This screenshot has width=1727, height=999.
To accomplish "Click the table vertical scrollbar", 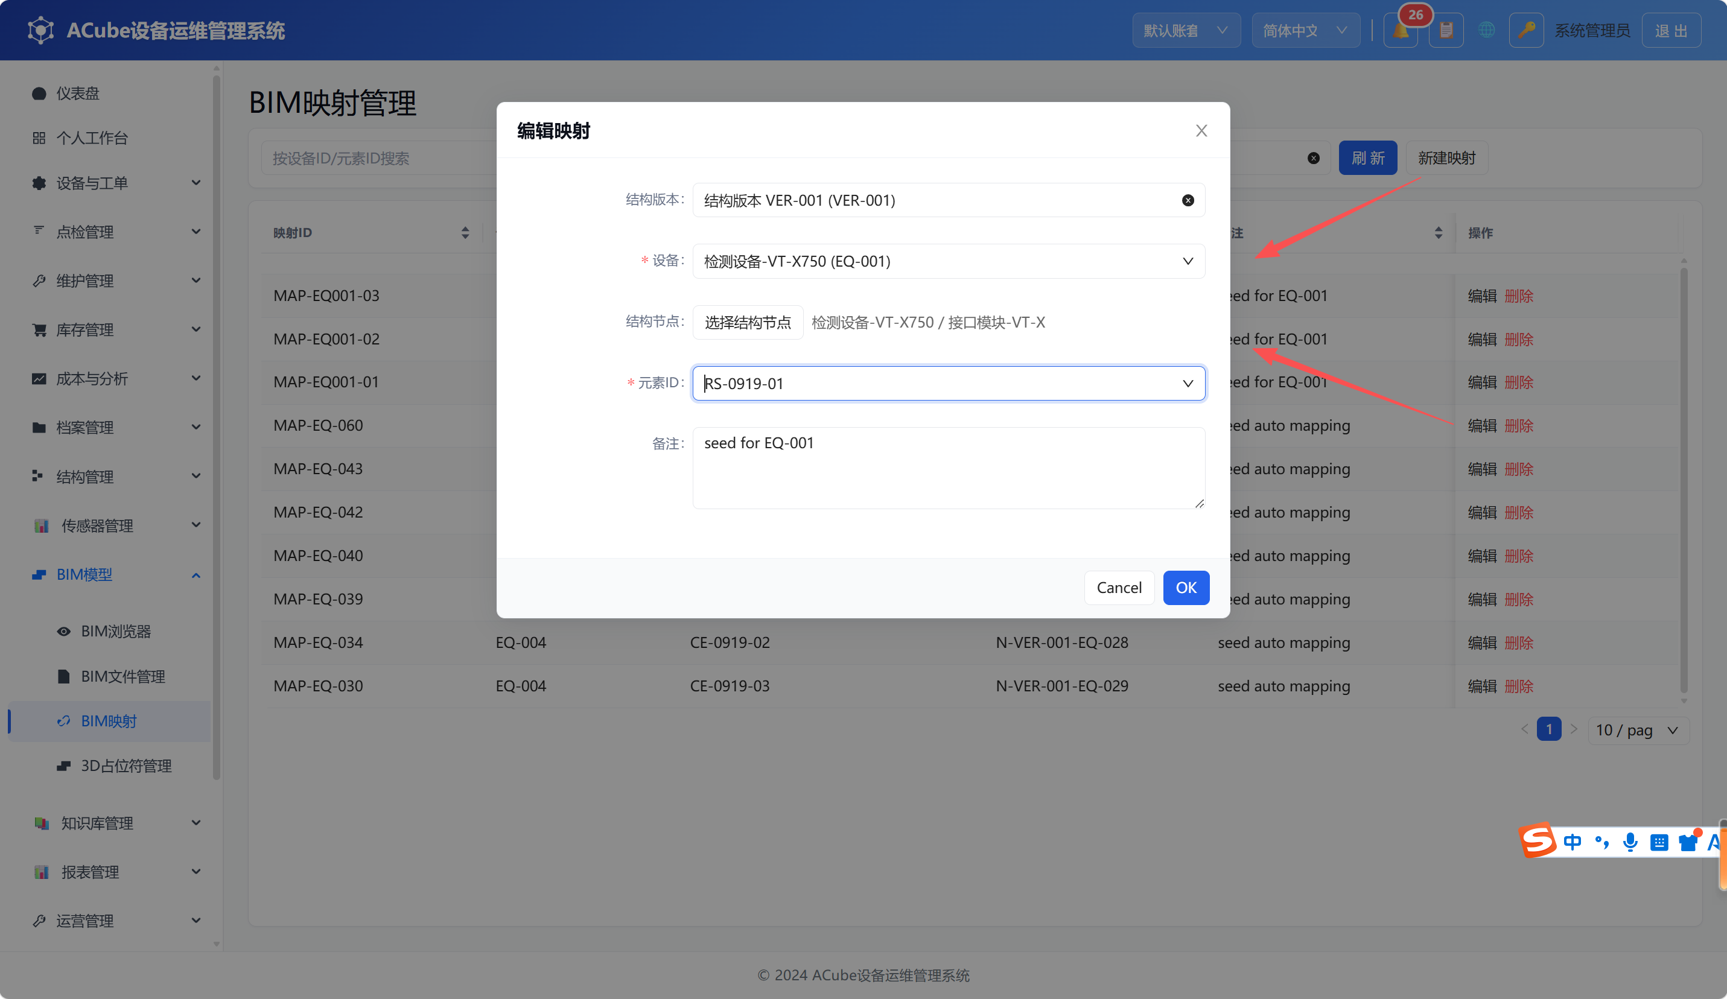I will tap(1684, 480).
